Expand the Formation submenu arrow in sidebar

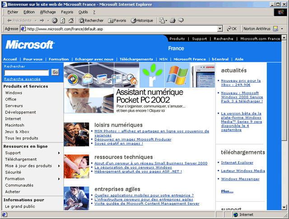click(x=59, y=179)
